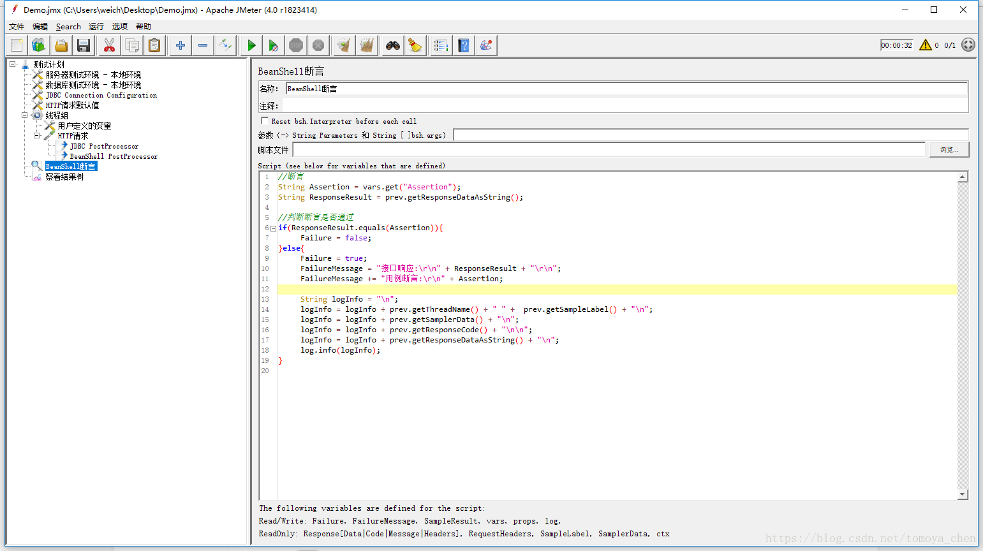Select 线程组 tree item label

(x=57, y=115)
